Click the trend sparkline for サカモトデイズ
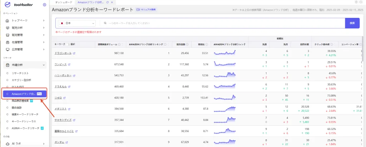This screenshot has height=147, width=366. click(225, 120)
